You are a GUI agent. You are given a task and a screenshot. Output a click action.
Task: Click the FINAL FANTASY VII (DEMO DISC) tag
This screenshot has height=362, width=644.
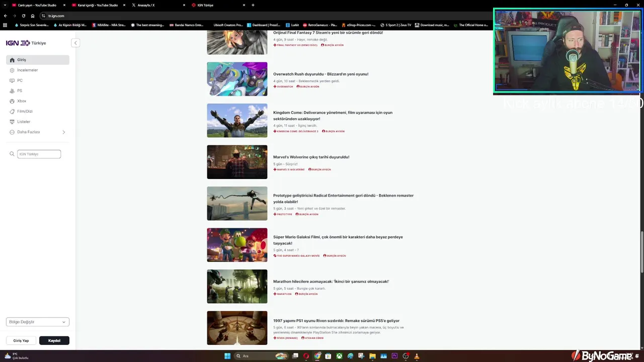pos(295,45)
